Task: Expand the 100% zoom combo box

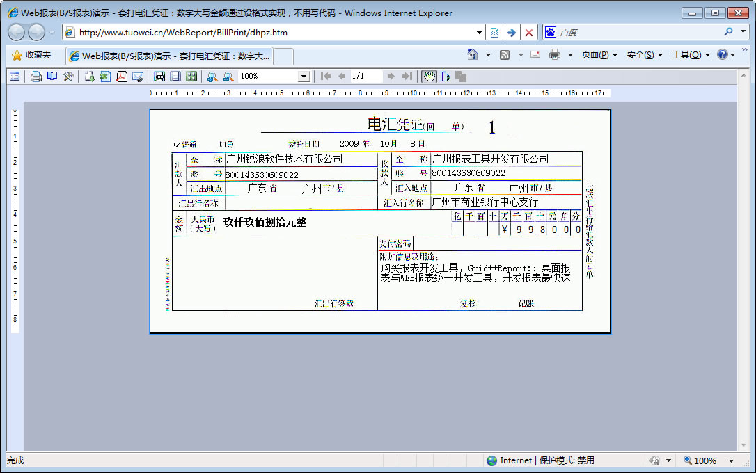Action: pyautogui.click(x=304, y=77)
